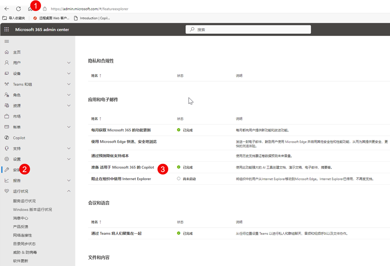The image size is (390, 266).
Task: Click Microsoft 365 admin center title
Action: pos(42,30)
